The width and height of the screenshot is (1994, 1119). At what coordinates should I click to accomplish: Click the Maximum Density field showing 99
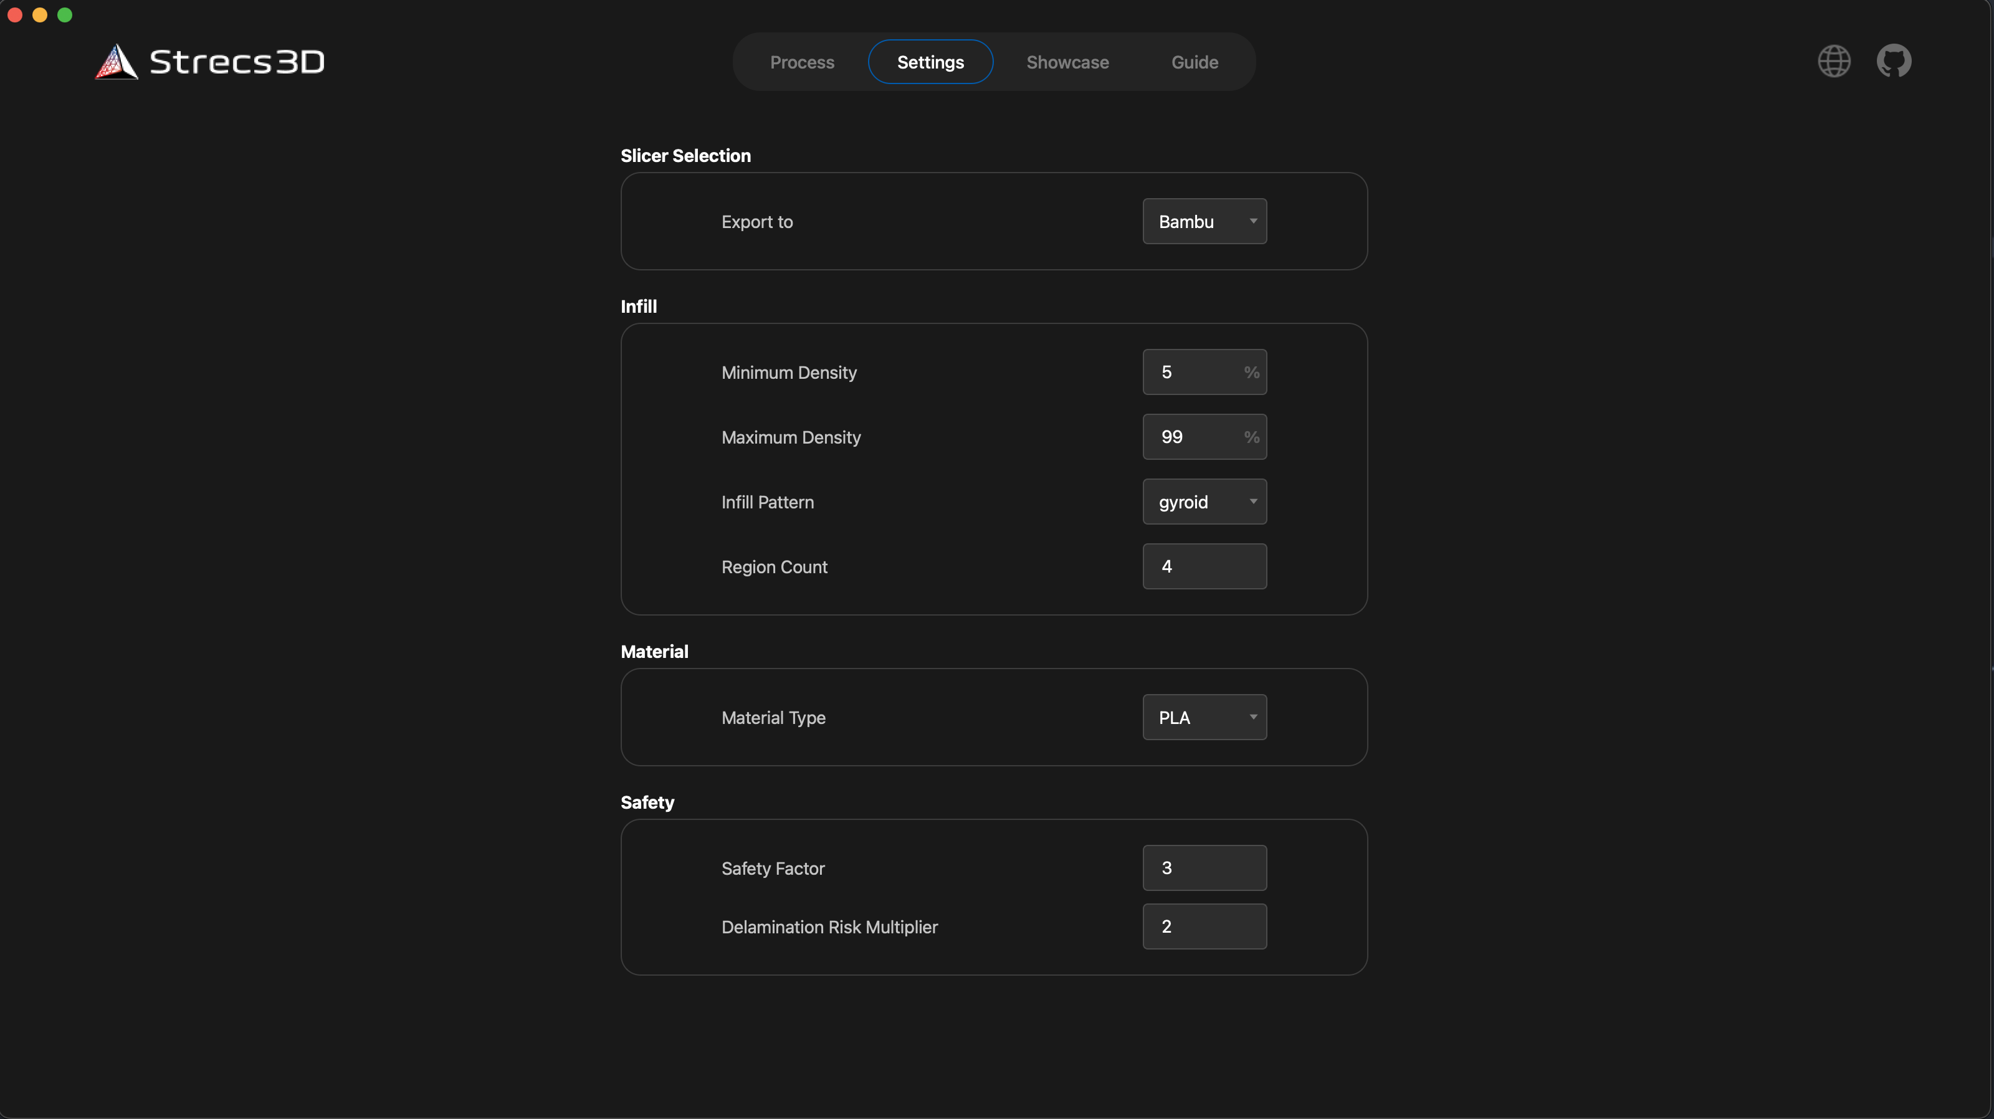pyautogui.click(x=1192, y=437)
